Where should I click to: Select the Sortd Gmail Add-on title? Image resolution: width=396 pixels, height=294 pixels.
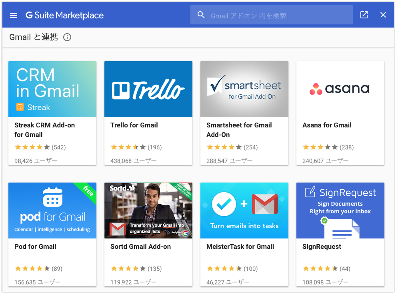click(x=140, y=246)
